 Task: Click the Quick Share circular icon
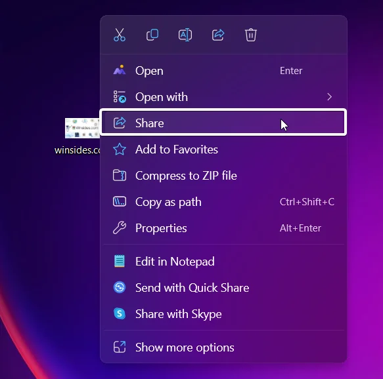coord(120,287)
